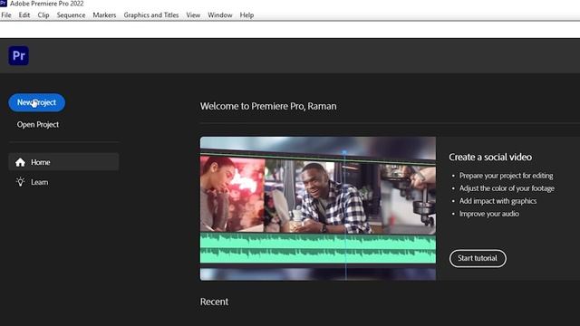The height and width of the screenshot is (326, 580).
Task: Click the social video tutorial thumbnail
Action: (x=318, y=208)
